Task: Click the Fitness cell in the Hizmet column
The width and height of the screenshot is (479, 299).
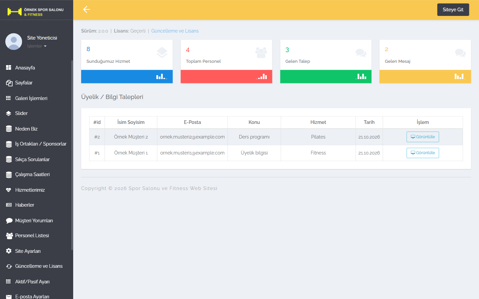Action: click(x=318, y=153)
